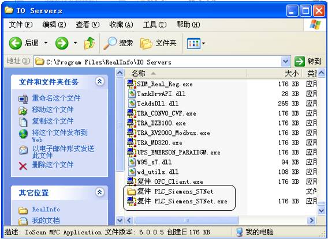This screenshot has height=239, width=328.
Task: Click the green Forward arrow icon
Action: tap(62, 43)
